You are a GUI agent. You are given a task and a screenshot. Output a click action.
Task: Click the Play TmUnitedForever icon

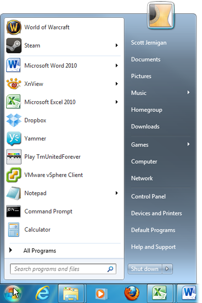pyautogui.click(x=14, y=157)
